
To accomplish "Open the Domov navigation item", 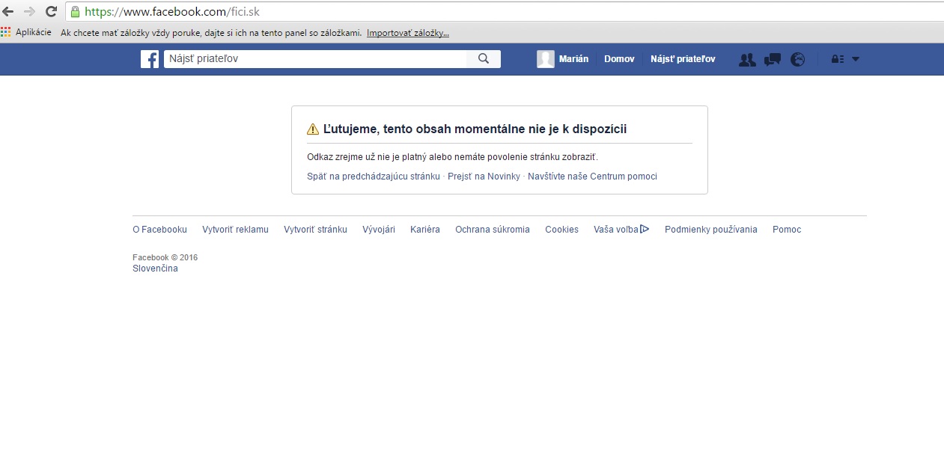I will coord(619,59).
